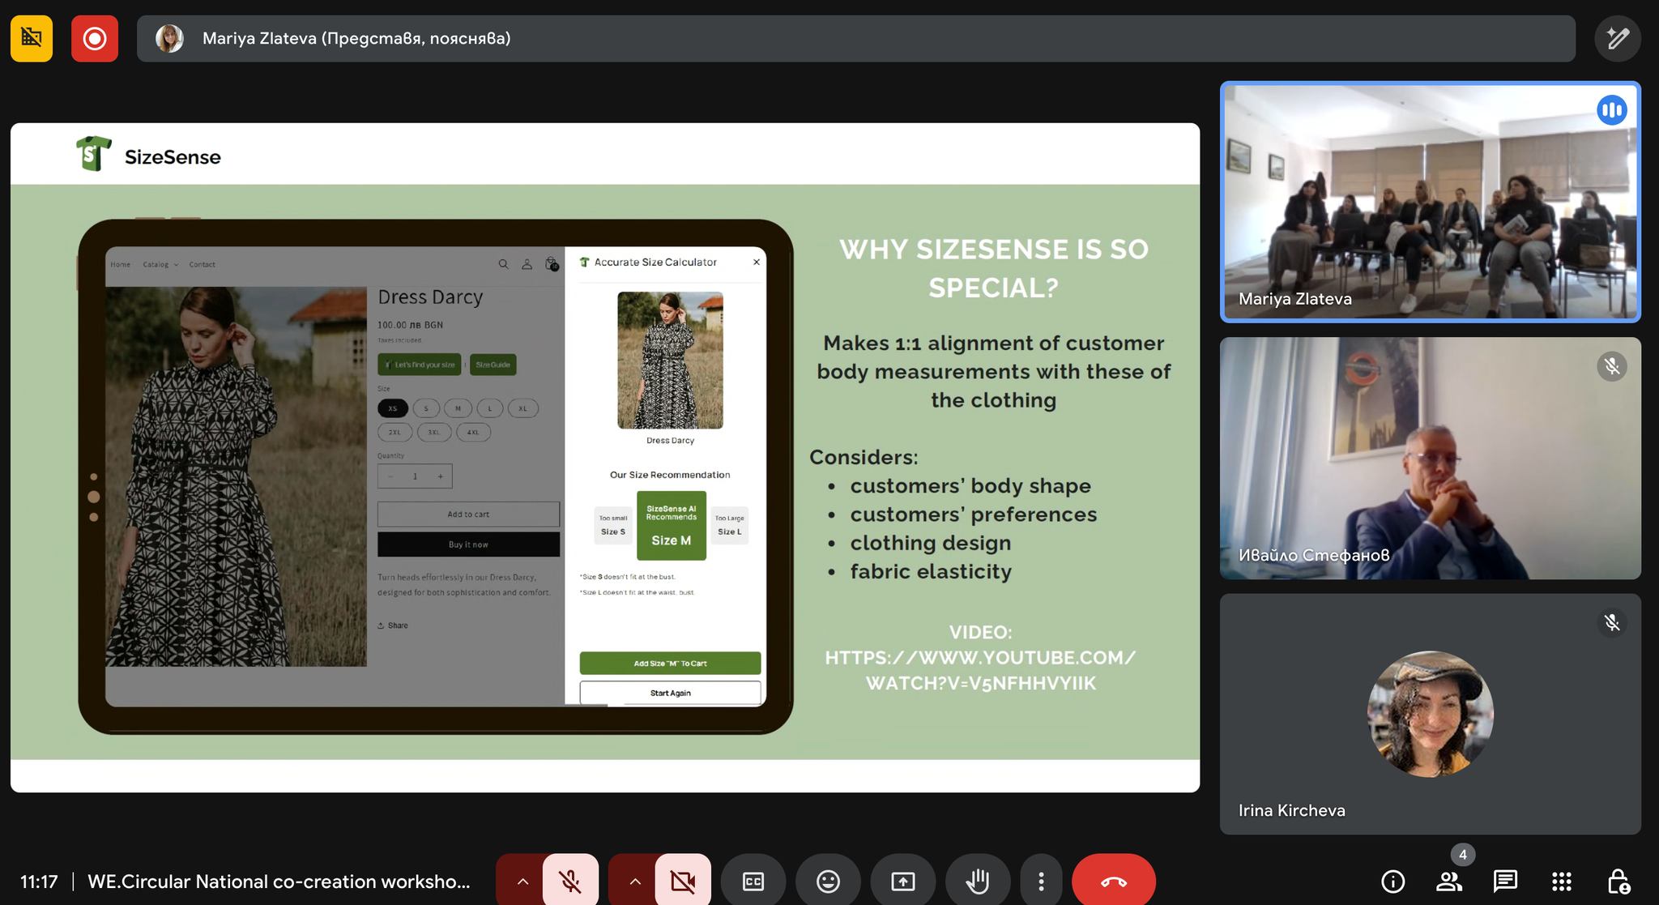1659x905 pixels.
Task: Click the shop search icon
Action: point(503,264)
